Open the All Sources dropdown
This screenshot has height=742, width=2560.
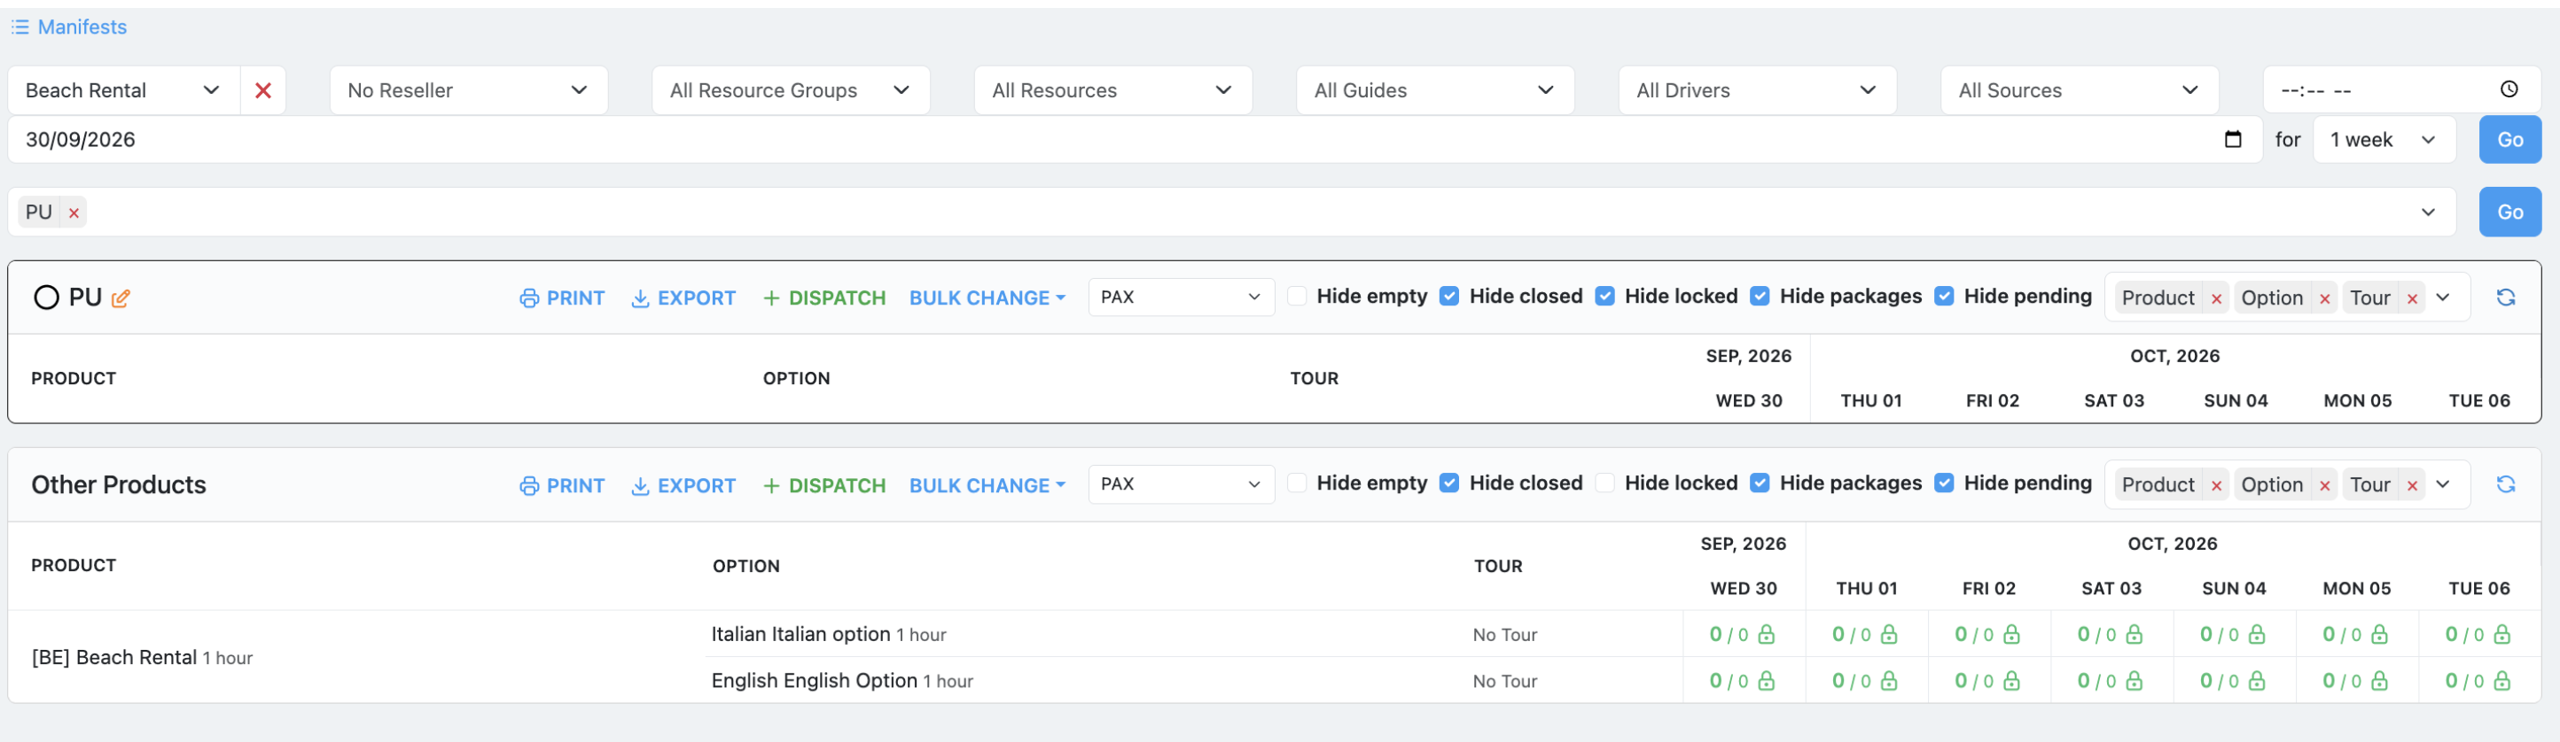click(x=2078, y=90)
